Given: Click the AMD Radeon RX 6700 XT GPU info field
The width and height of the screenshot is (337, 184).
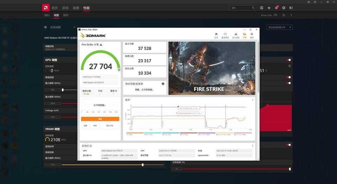Looking at the screenshot, I should coord(119,151).
